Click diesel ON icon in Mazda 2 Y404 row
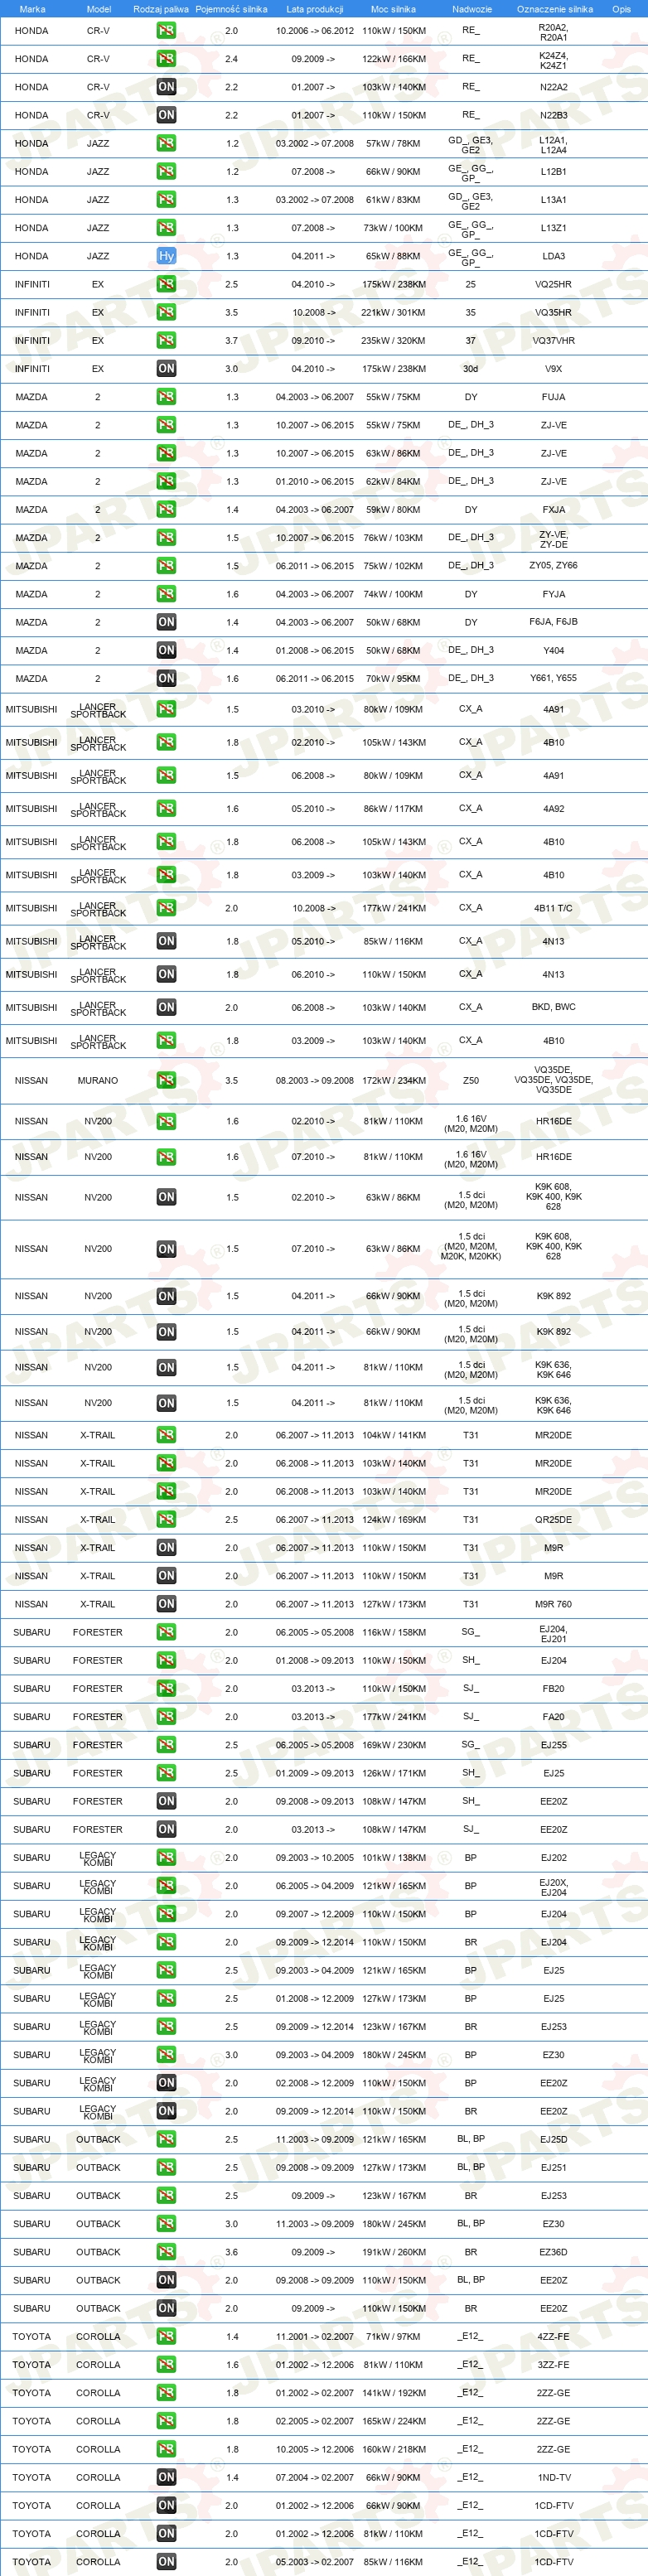648x2576 pixels. [x=166, y=650]
